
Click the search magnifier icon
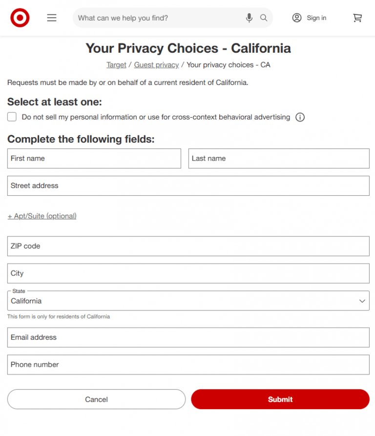pos(264,18)
